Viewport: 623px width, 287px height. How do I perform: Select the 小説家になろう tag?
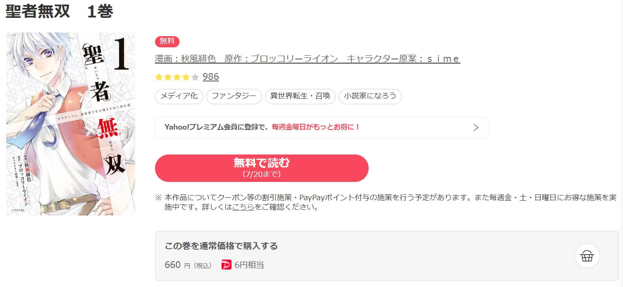point(370,96)
